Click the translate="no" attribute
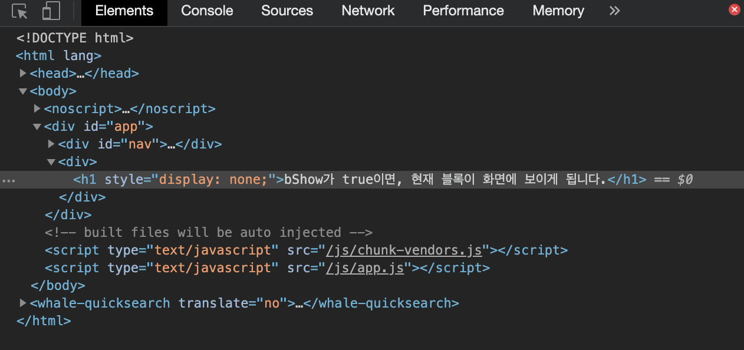This screenshot has width=744, height=350. pyautogui.click(x=232, y=303)
